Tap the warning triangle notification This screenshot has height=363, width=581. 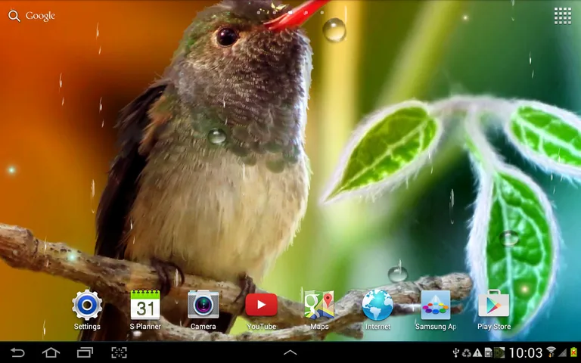[x=477, y=352]
